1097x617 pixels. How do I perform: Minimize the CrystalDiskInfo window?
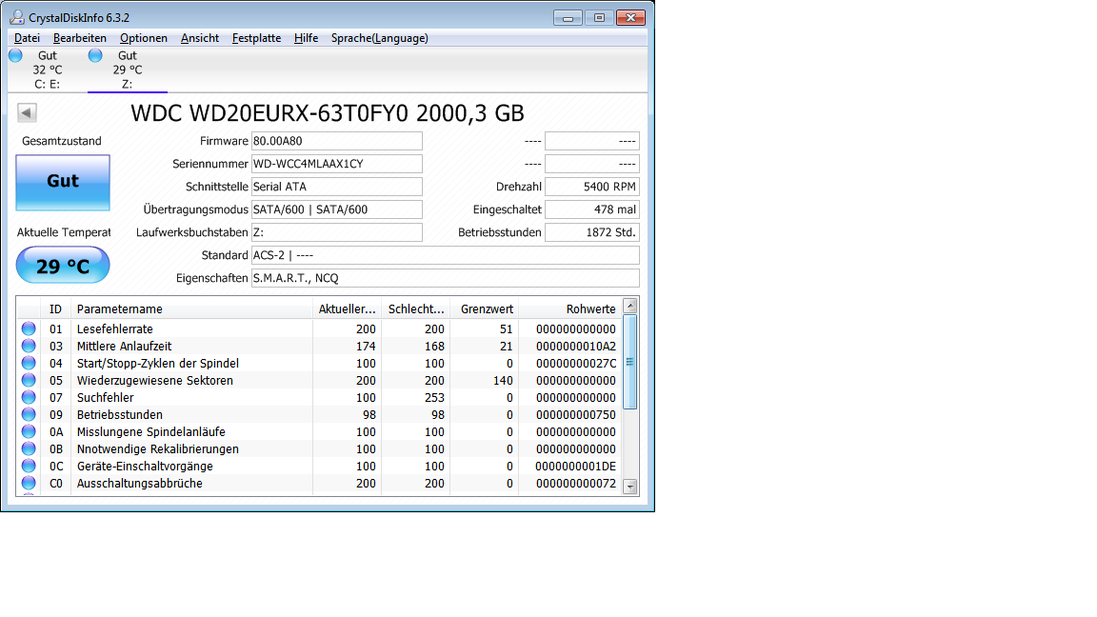click(568, 17)
